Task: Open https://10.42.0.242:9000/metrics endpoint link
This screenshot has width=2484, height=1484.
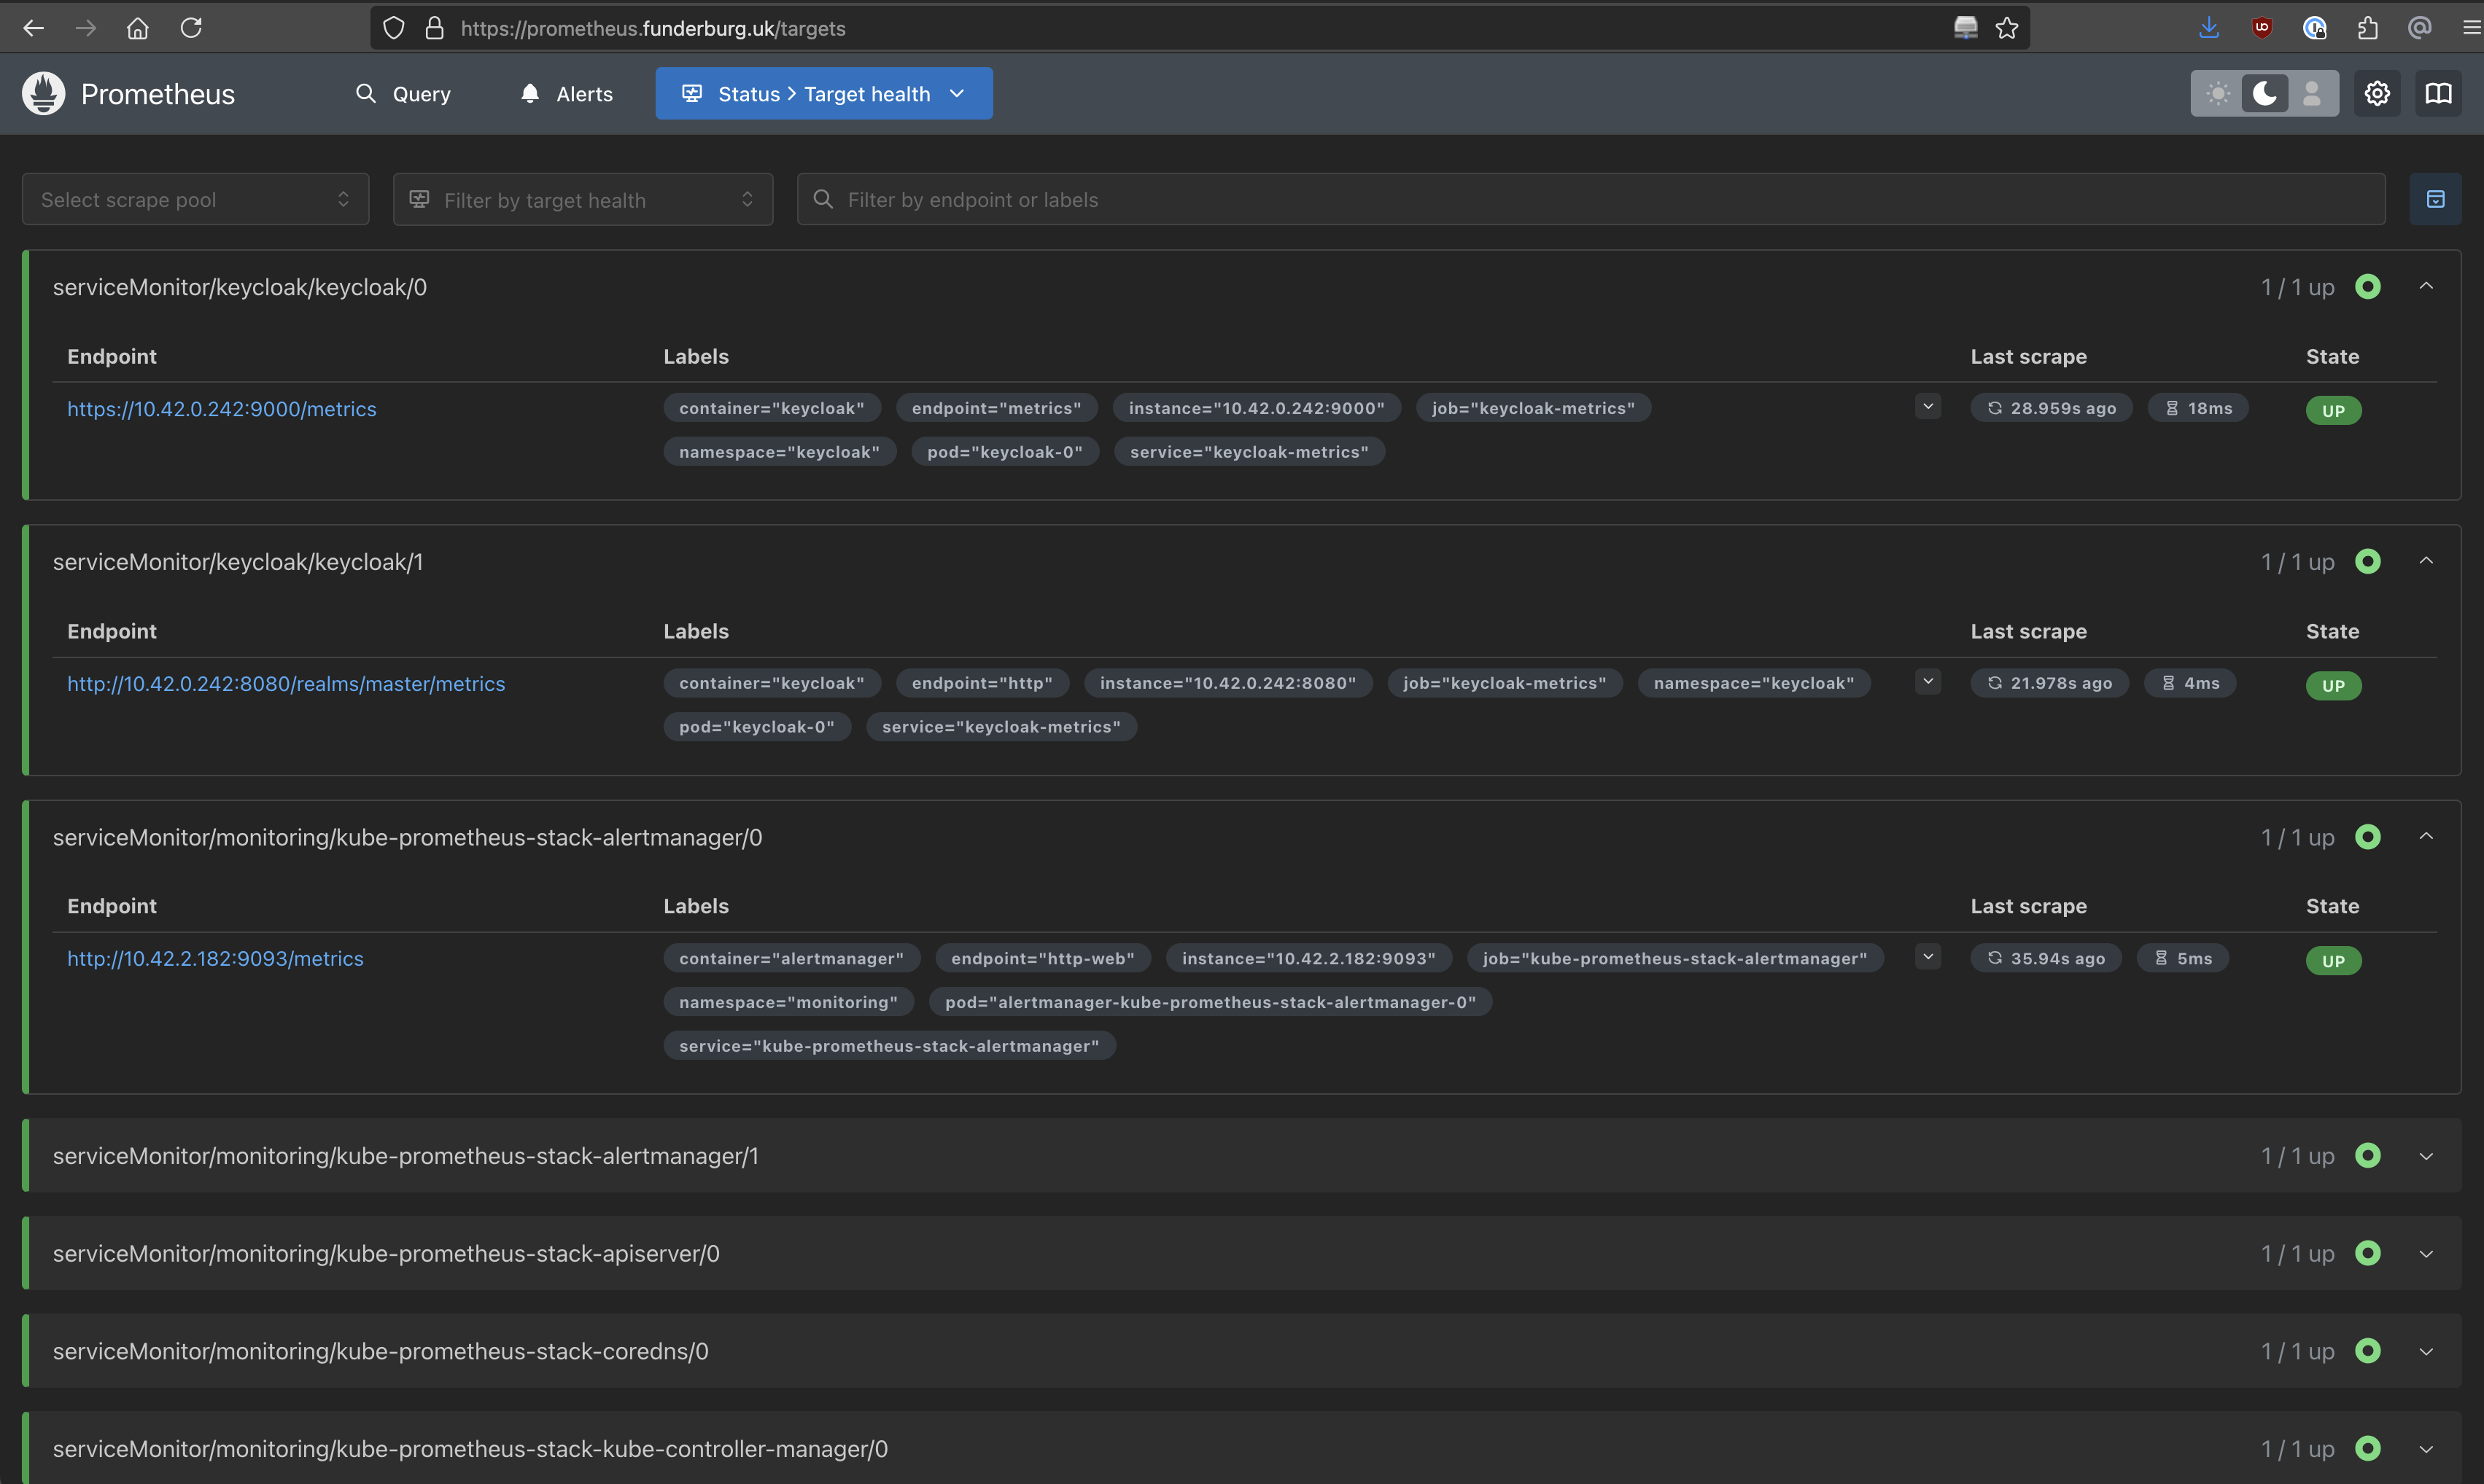Action: pos(222,409)
